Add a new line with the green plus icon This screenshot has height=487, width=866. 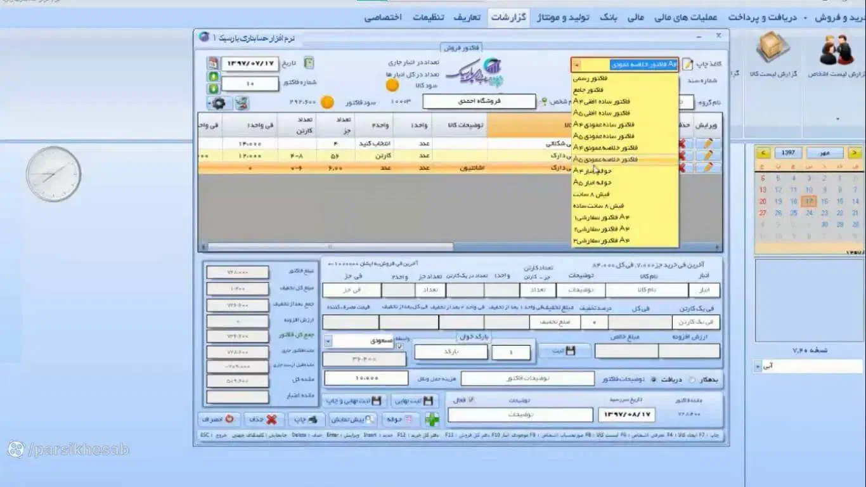(430, 419)
